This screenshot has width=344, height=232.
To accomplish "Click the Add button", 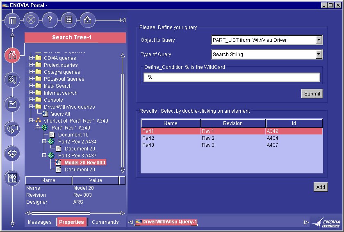I will [321, 187].
